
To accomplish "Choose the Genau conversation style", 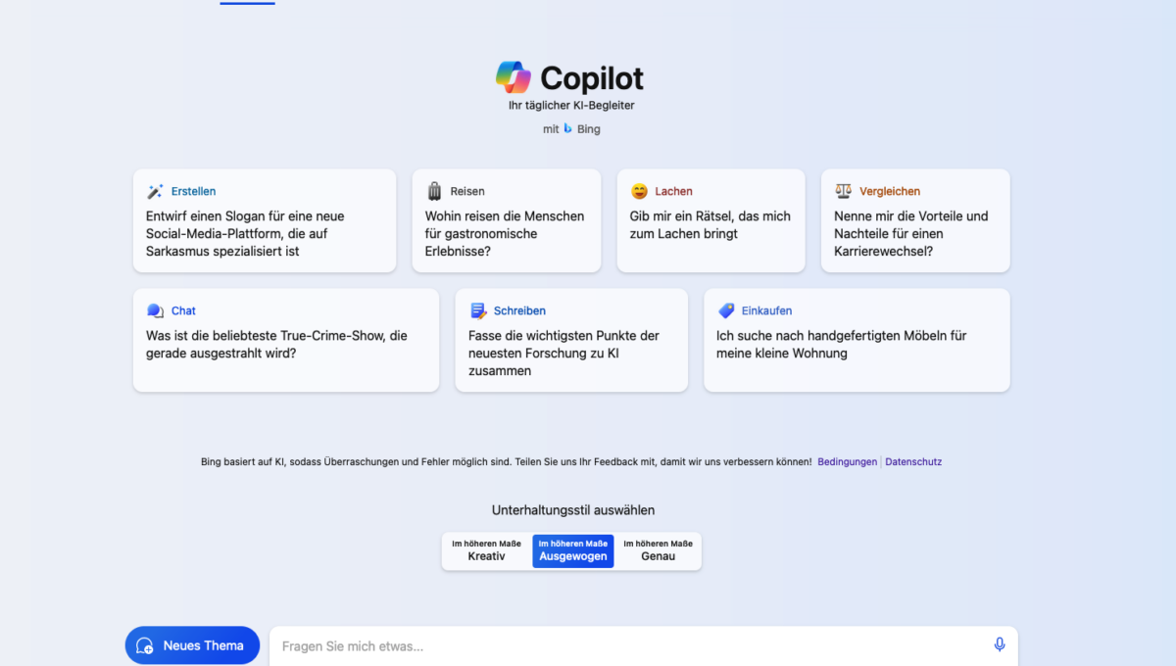I will click(x=658, y=550).
